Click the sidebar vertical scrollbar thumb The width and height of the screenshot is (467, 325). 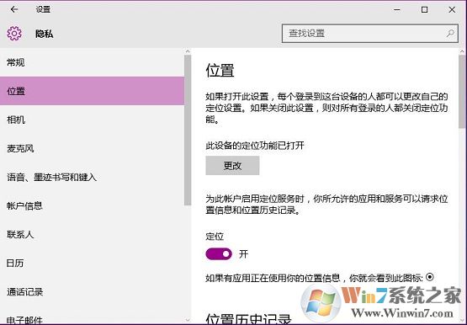click(188, 131)
